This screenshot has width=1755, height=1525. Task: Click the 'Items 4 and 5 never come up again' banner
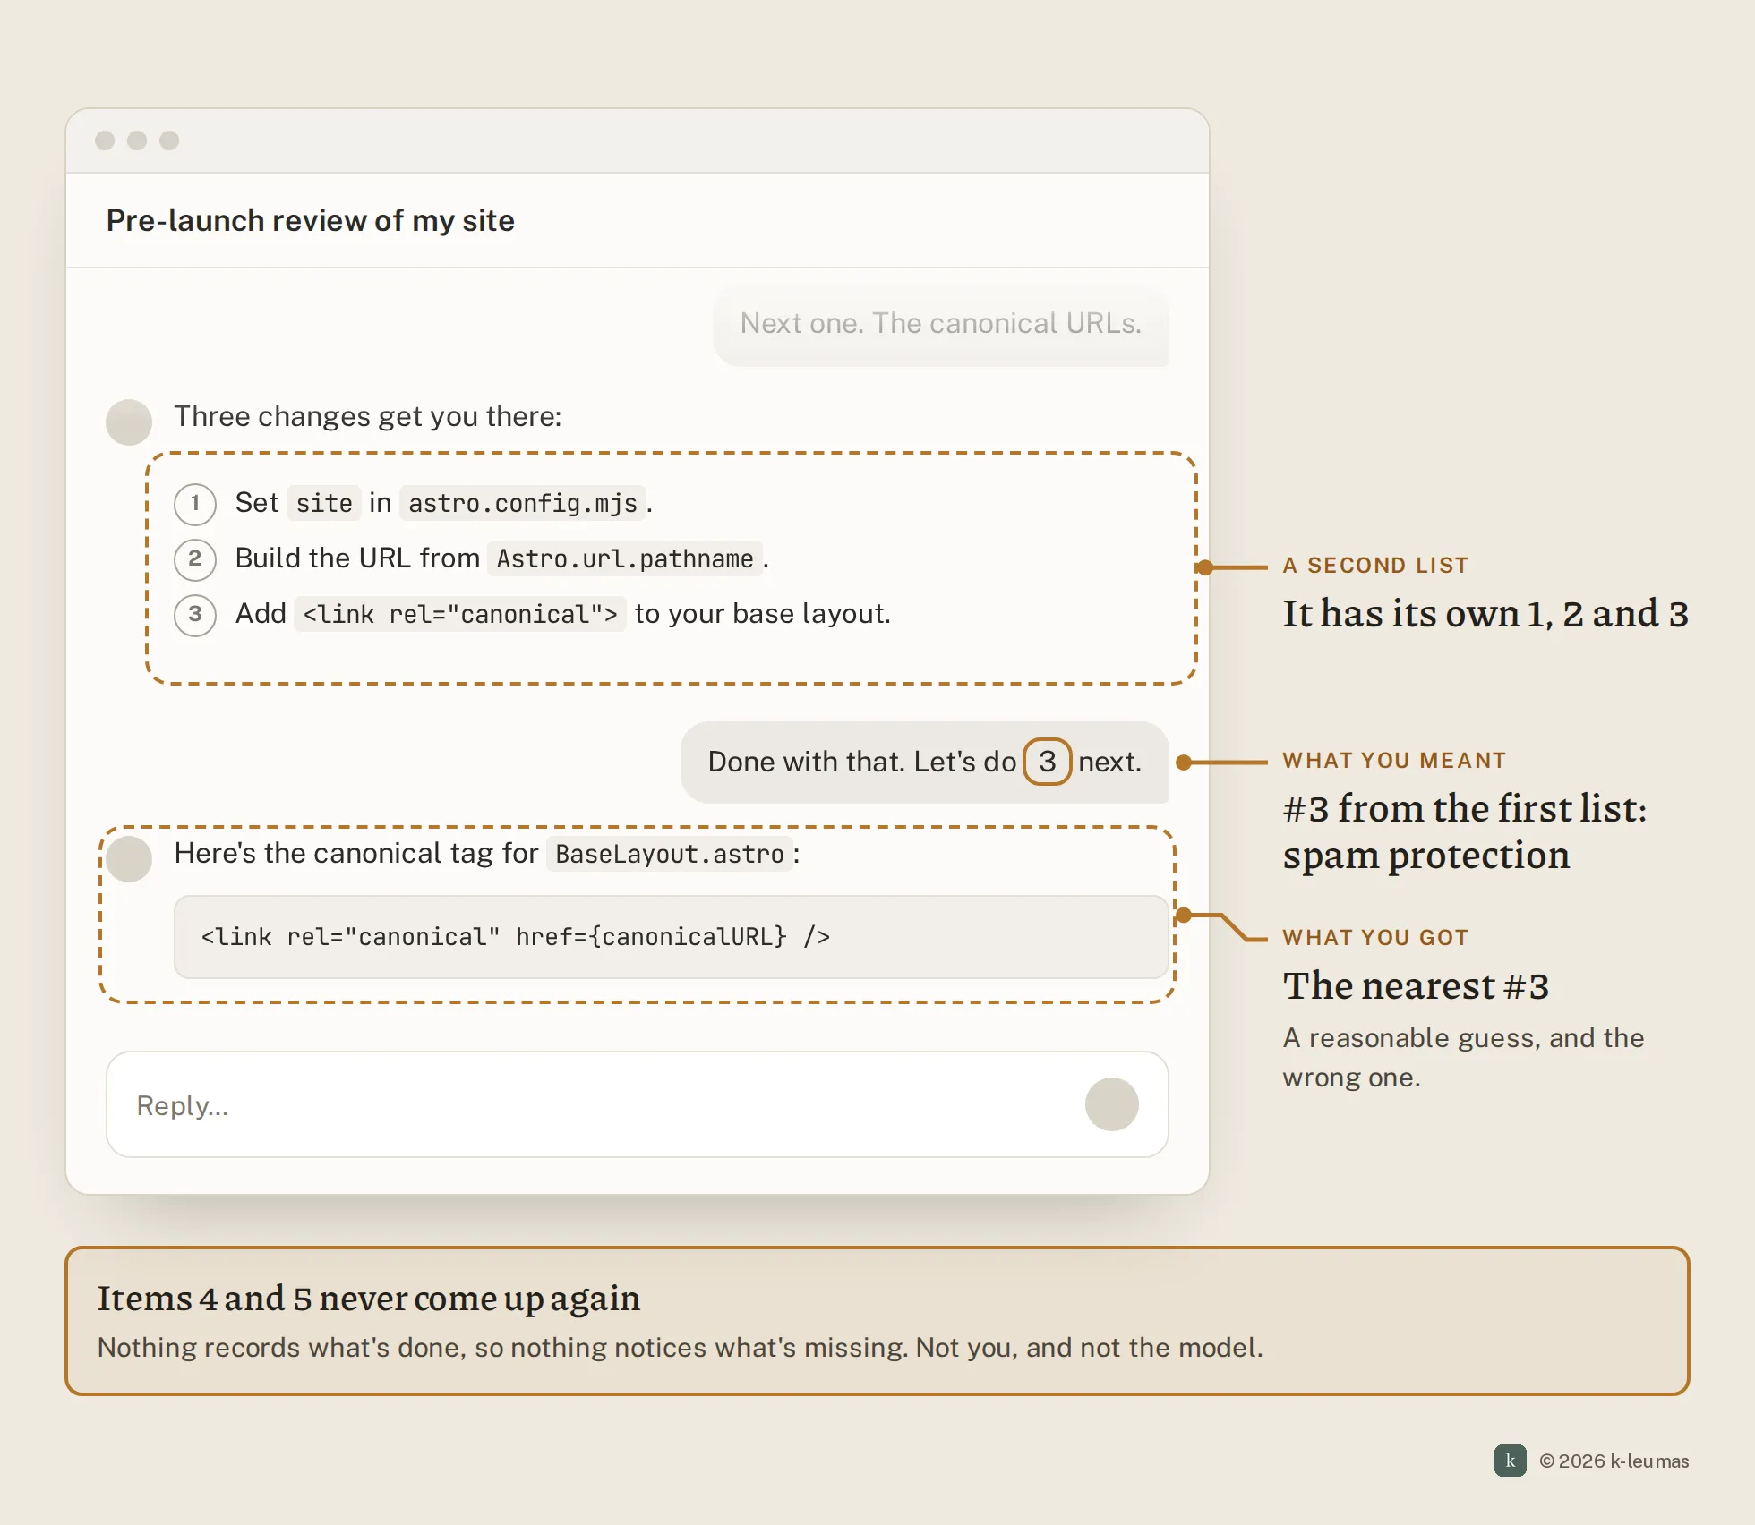click(x=877, y=1321)
